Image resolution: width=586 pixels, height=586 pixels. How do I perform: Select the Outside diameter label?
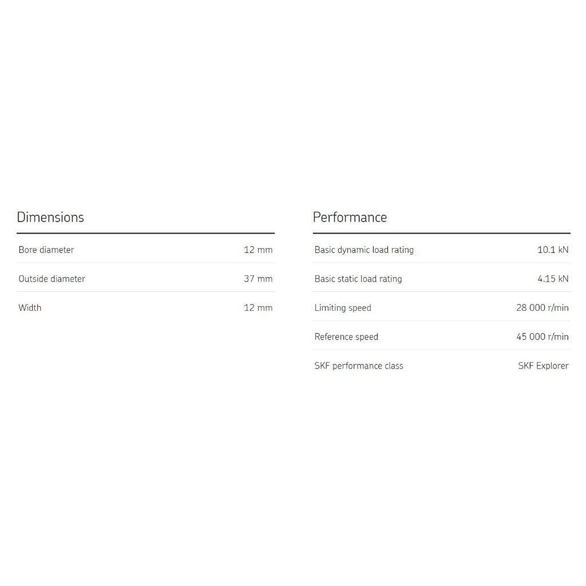click(52, 279)
